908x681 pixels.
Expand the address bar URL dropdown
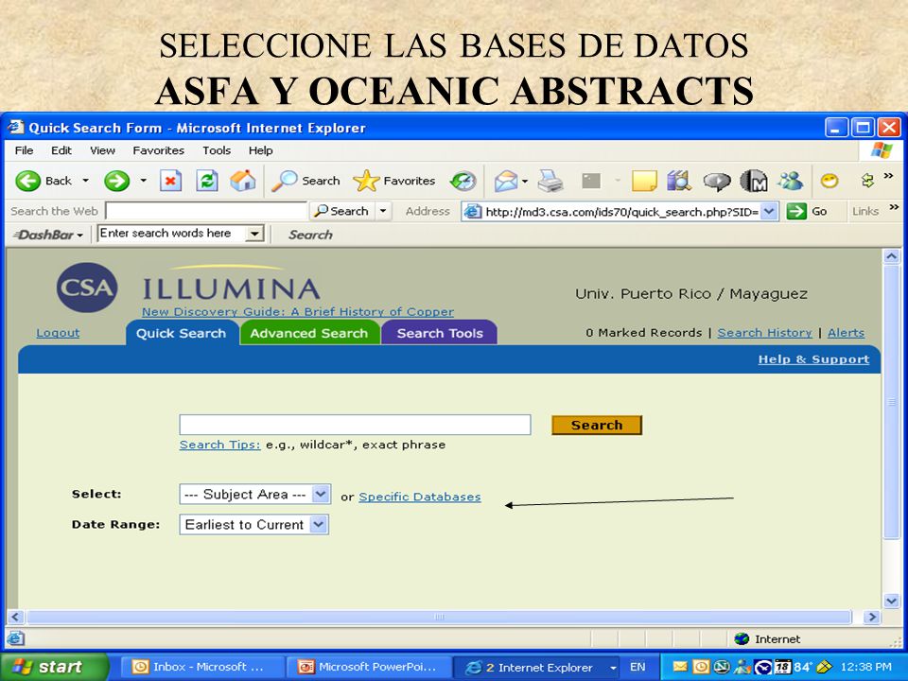pyautogui.click(x=768, y=211)
